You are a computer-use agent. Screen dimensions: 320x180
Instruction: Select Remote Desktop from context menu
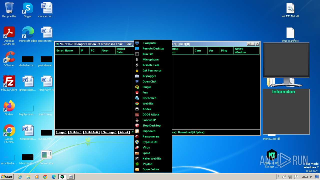153,48
